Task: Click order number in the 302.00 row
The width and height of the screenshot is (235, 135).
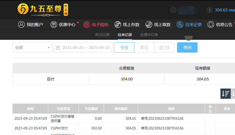Action: [x=162, y=128]
